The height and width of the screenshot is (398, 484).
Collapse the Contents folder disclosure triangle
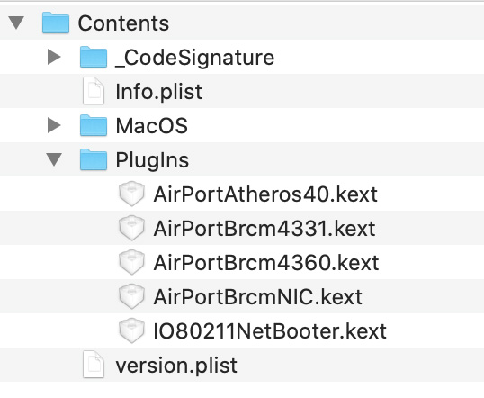coord(16,23)
